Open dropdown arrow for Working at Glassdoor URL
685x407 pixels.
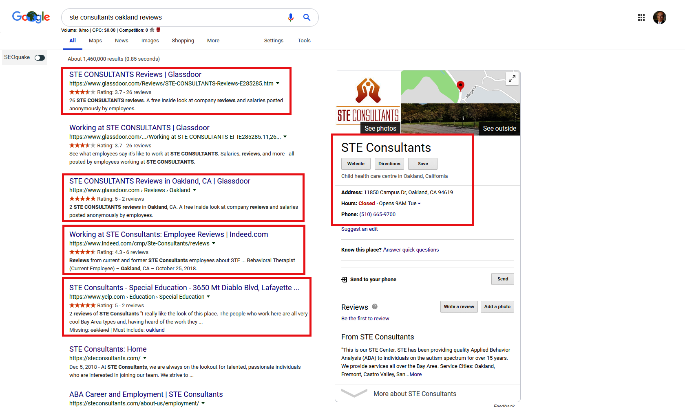[285, 137]
